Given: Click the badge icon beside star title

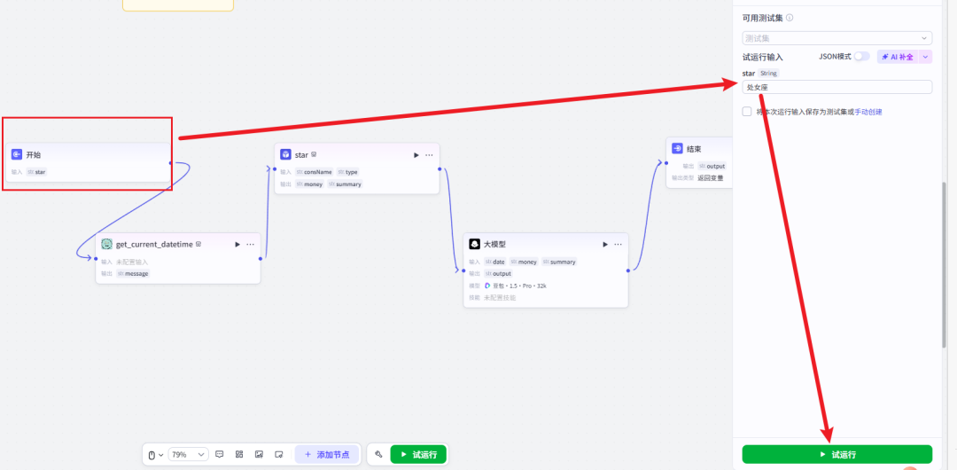Looking at the screenshot, I should [314, 154].
